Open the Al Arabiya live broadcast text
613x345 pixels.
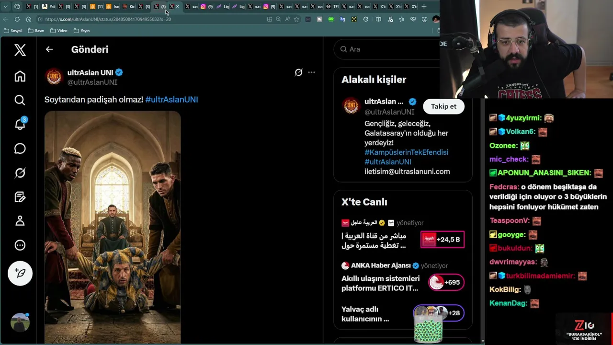pos(374,241)
